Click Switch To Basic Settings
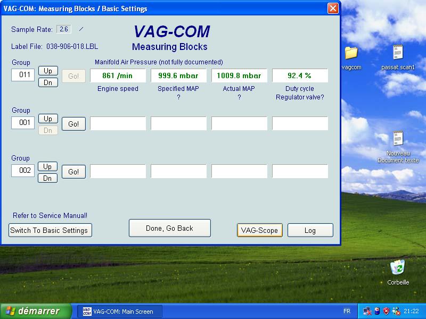 tap(50, 230)
